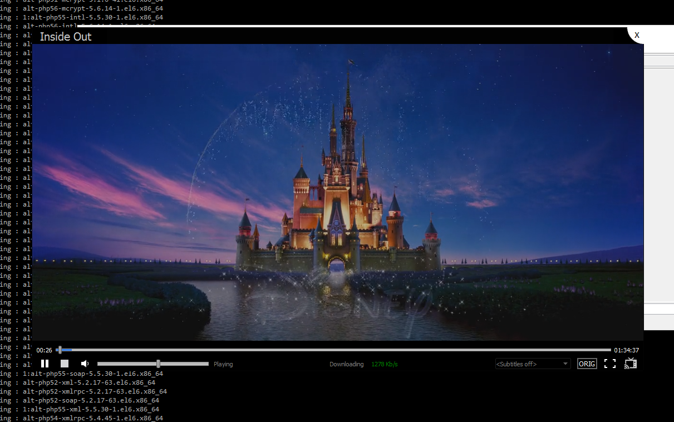Enter fullscreen mode
674x422 pixels.
point(610,364)
